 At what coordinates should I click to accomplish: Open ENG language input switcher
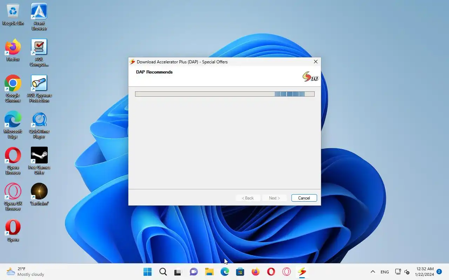pos(385,272)
